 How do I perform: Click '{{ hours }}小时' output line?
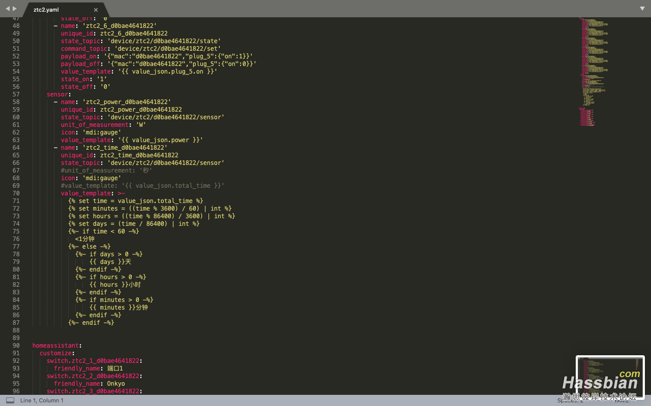[x=115, y=285]
